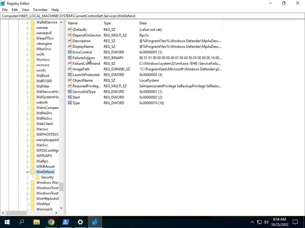This screenshot has width=305, height=228.
Task: Click the registry path address bar
Action: (x=152, y=16)
